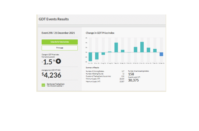Click the 158 participating bidders value
The image size is (199, 131).
point(131,74)
